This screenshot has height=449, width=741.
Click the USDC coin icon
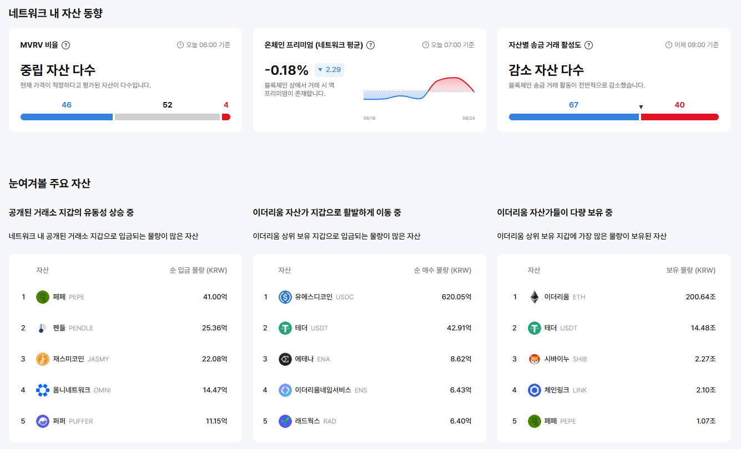(285, 297)
